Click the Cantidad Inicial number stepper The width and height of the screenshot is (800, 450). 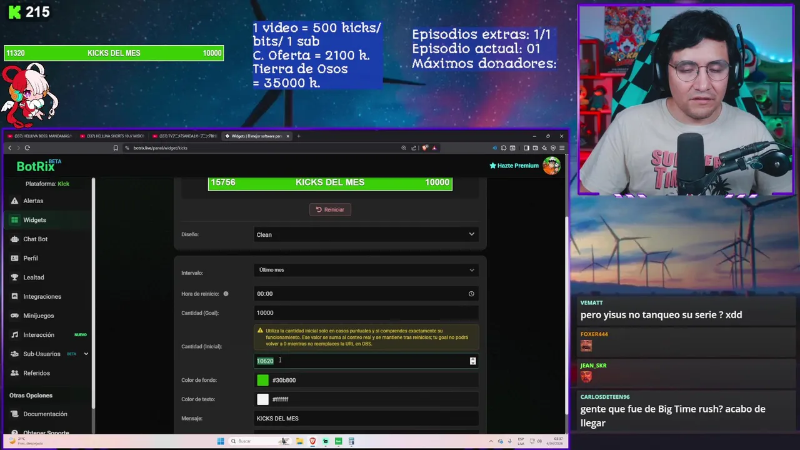[472, 361]
